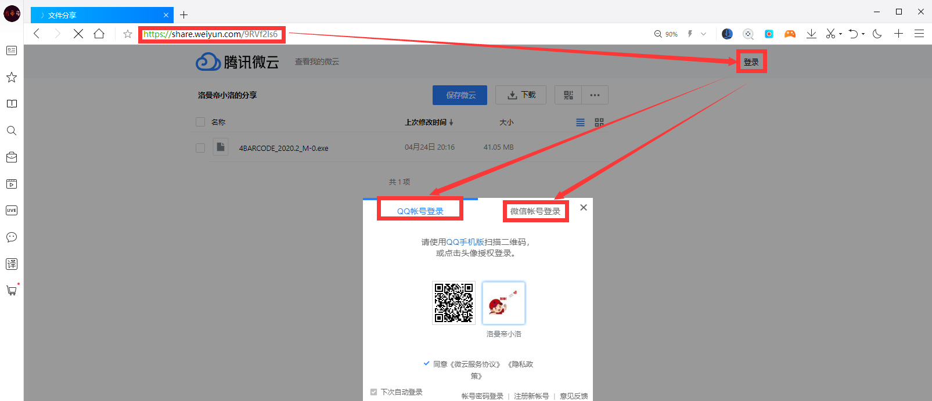
Task: Click the 90% zoom magnifier indicator
Action: (666, 34)
